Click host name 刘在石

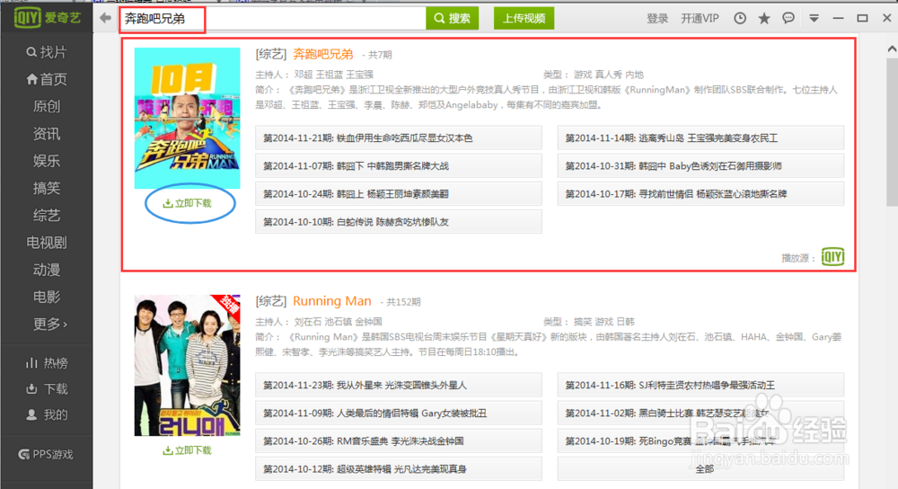click(x=307, y=322)
